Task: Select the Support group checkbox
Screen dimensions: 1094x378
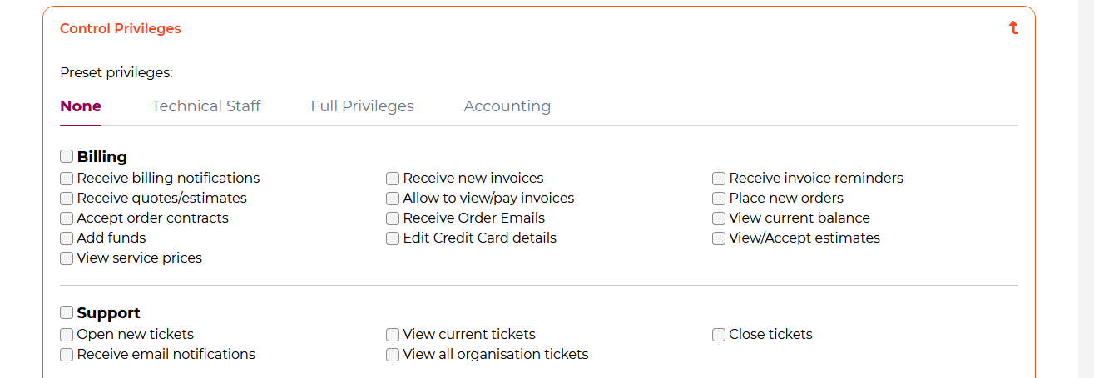Action: pos(67,312)
